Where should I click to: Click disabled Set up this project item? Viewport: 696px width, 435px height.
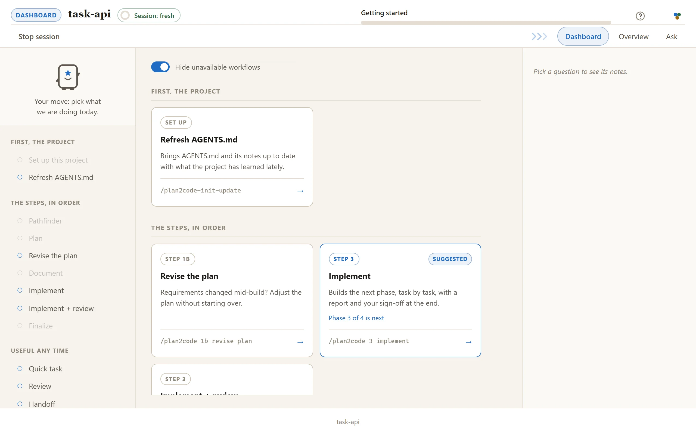pos(53,160)
